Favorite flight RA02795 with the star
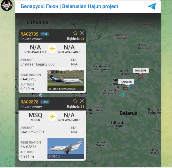172x168 pixels. coord(75,33)
